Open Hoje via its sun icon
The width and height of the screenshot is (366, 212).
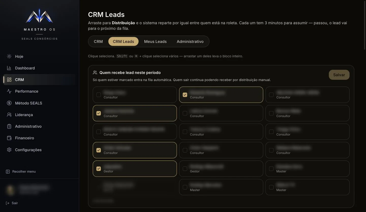9,56
